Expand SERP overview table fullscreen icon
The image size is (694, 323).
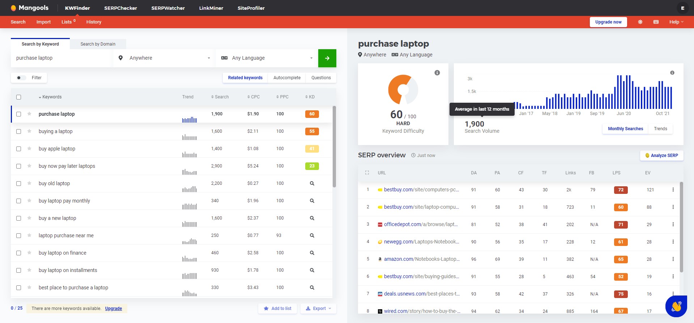[367, 173]
